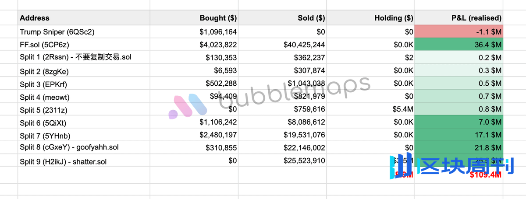Click the $5.4M holding cell for Split 5
This screenshot has width=526, height=199.
pyautogui.click(x=371, y=109)
